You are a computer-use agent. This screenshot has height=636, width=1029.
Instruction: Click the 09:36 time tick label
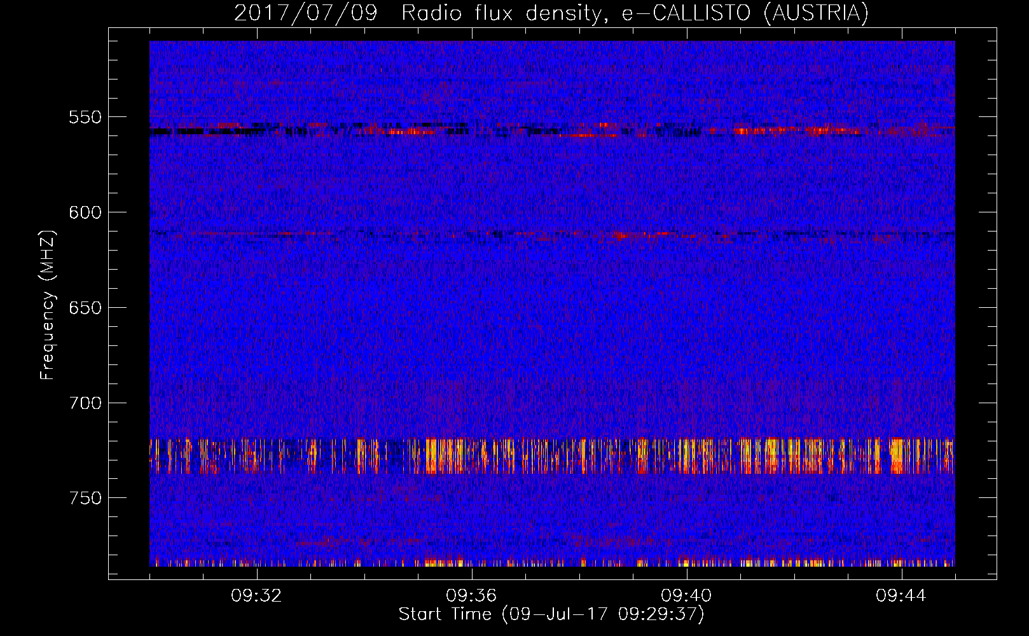471,596
